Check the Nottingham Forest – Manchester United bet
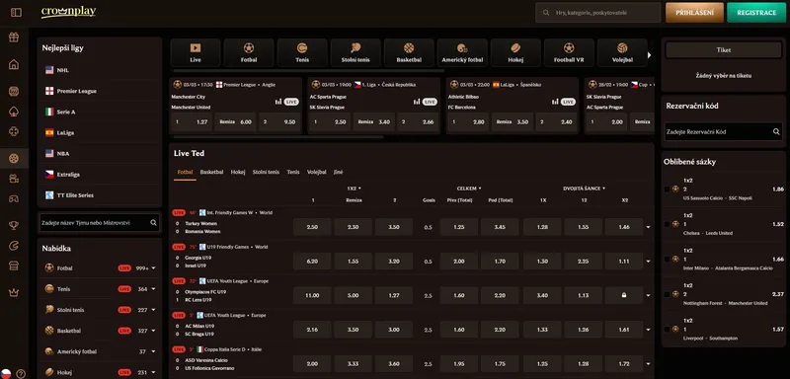 click(x=668, y=294)
